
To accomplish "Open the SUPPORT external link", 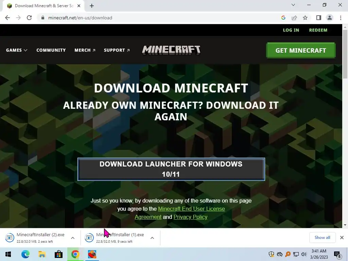I will 117,50.
